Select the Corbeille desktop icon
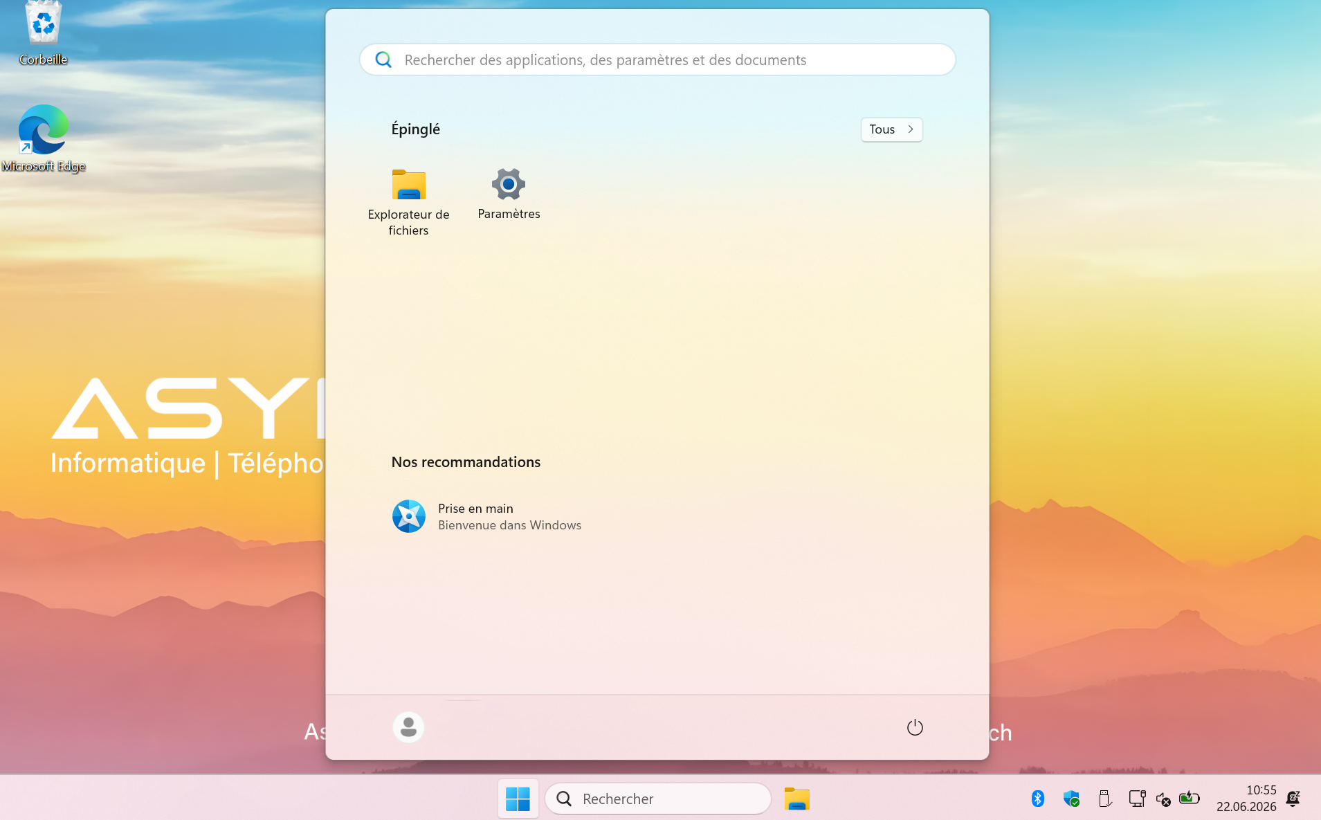This screenshot has height=820, width=1321. tap(43, 34)
